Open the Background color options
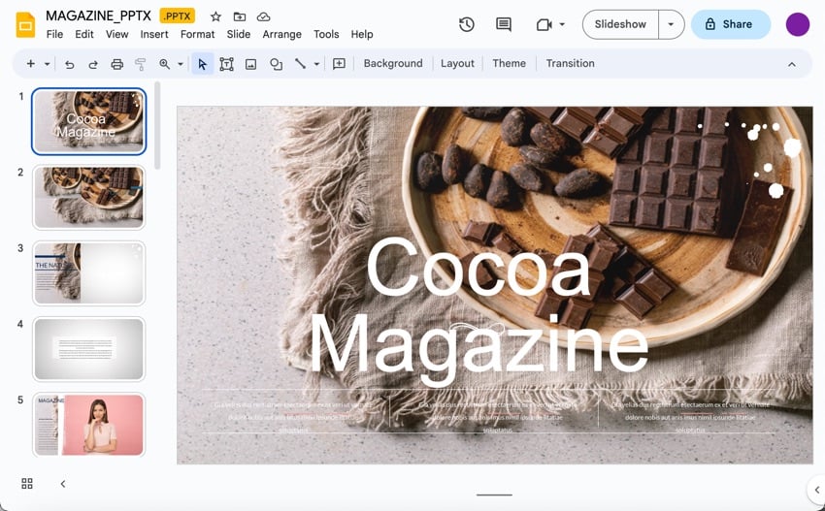Screen dimensions: 825x511 pyautogui.click(x=393, y=64)
